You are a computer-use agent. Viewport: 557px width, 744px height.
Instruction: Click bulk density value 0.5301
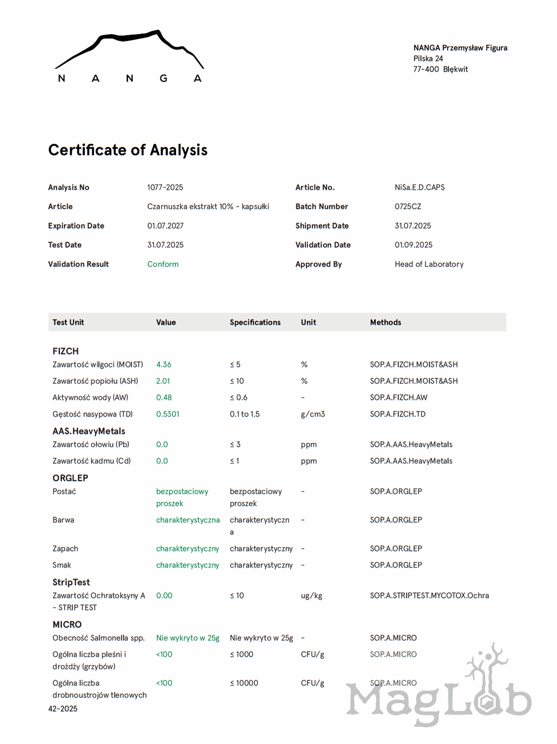click(x=168, y=414)
